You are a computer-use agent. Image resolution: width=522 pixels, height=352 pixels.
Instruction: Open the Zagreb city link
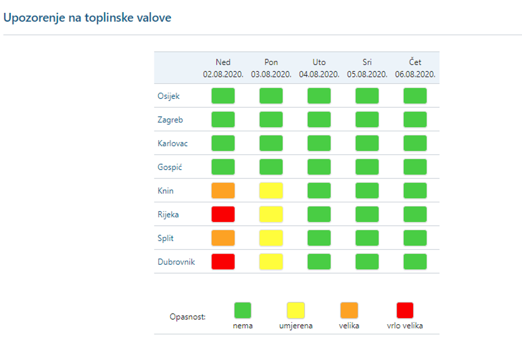(x=170, y=120)
